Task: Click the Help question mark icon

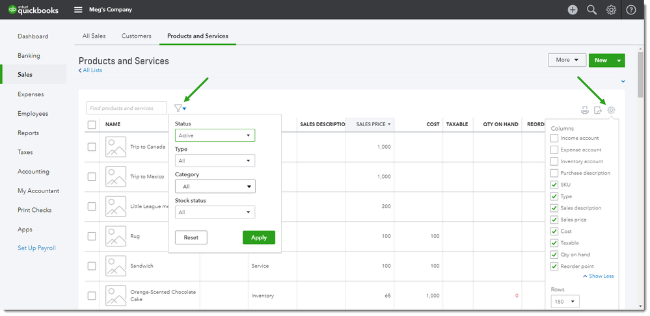Action: (x=630, y=10)
